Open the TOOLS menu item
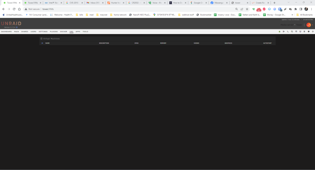Viewport: 315px width, 170px height. (x=85, y=32)
